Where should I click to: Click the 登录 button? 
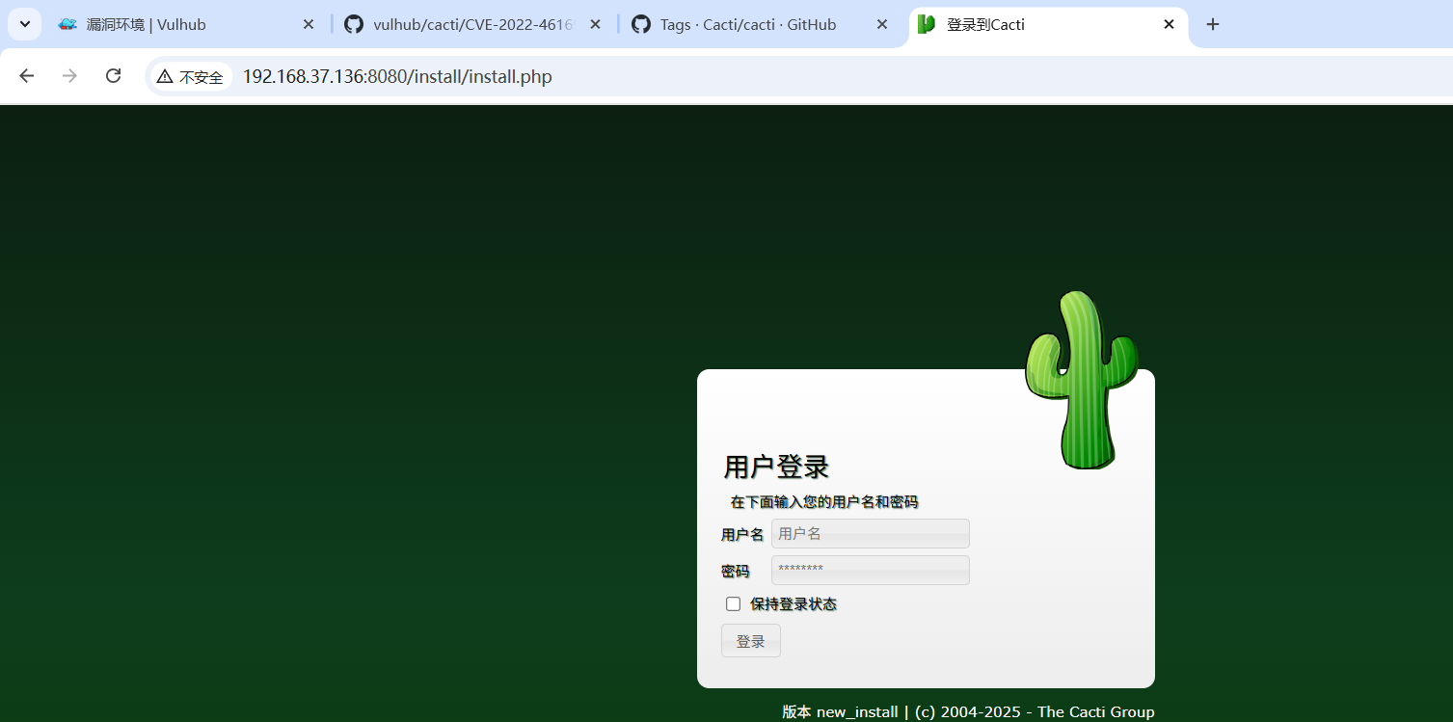(x=751, y=641)
